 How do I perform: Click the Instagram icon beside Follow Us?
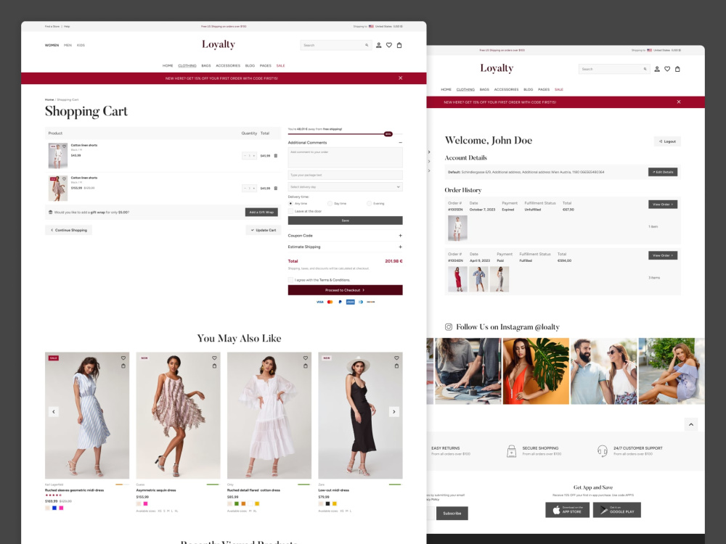449,327
